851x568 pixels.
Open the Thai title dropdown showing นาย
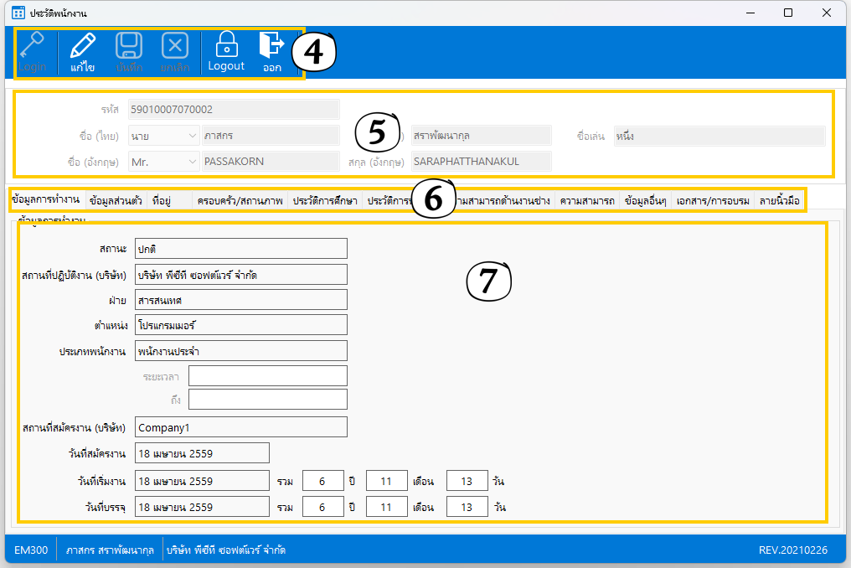(x=163, y=136)
